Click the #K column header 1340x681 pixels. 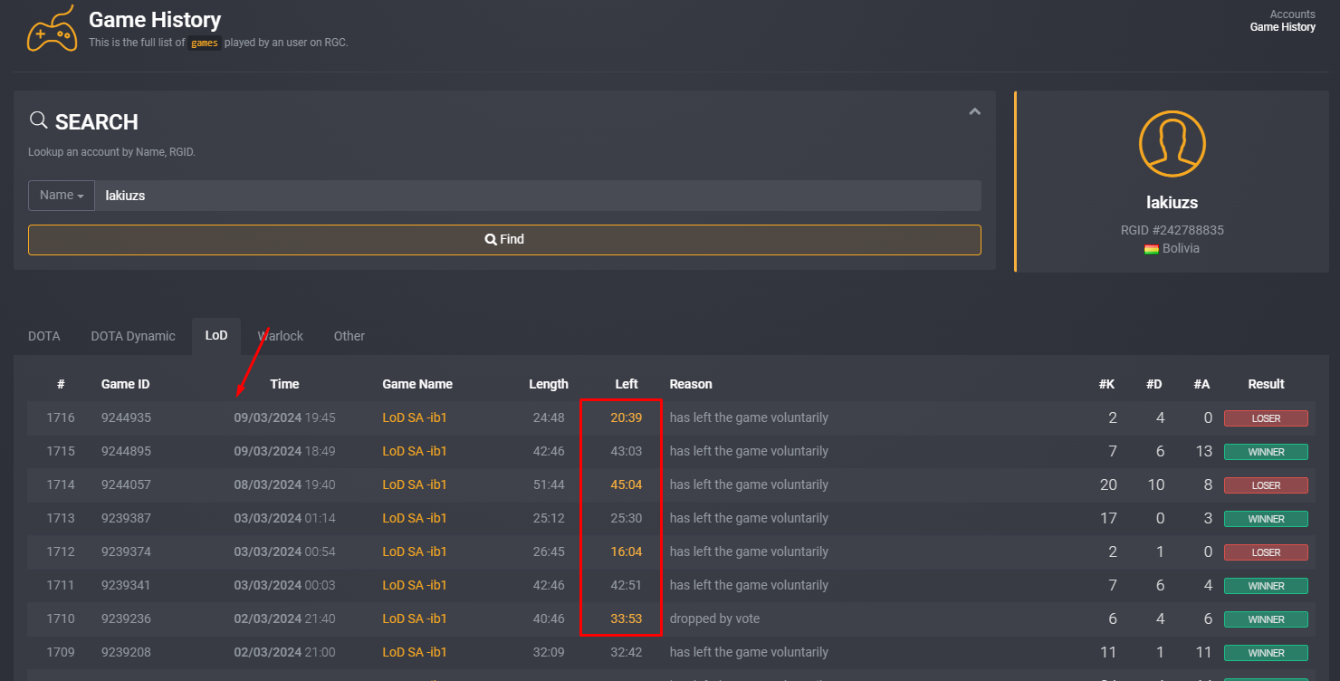(x=1106, y=384)
